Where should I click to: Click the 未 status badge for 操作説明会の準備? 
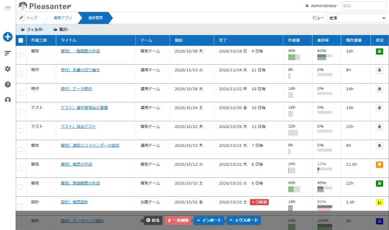coord(380,108)
